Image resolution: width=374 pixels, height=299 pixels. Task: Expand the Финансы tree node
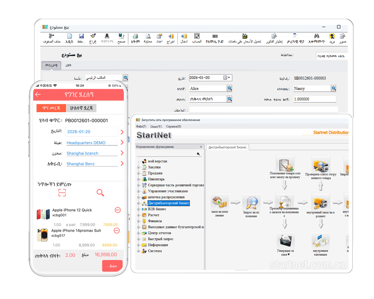[x=139, y=221]
